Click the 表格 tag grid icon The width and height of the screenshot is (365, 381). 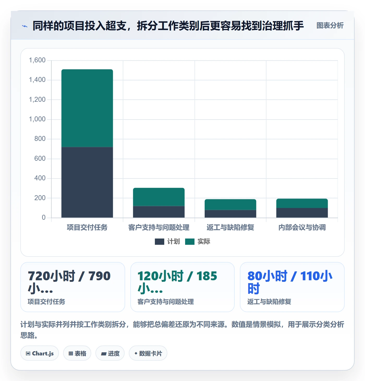coord(71,354)
